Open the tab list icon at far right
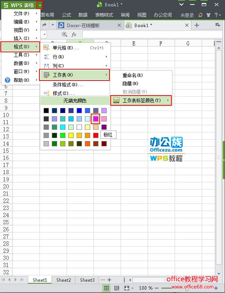This screenshot has width=225, height=293. pyautogui.click(x=217, y=25)
